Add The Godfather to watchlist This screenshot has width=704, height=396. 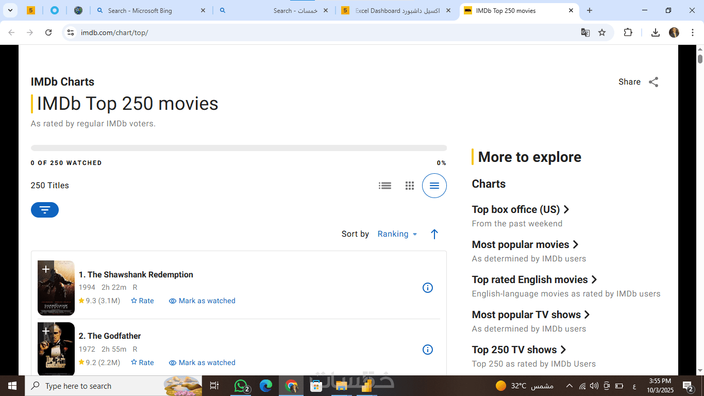(46, 331)
